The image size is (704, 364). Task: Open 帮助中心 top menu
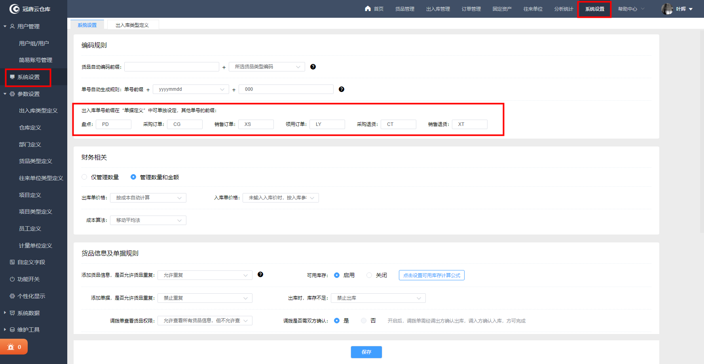(631, 9)
